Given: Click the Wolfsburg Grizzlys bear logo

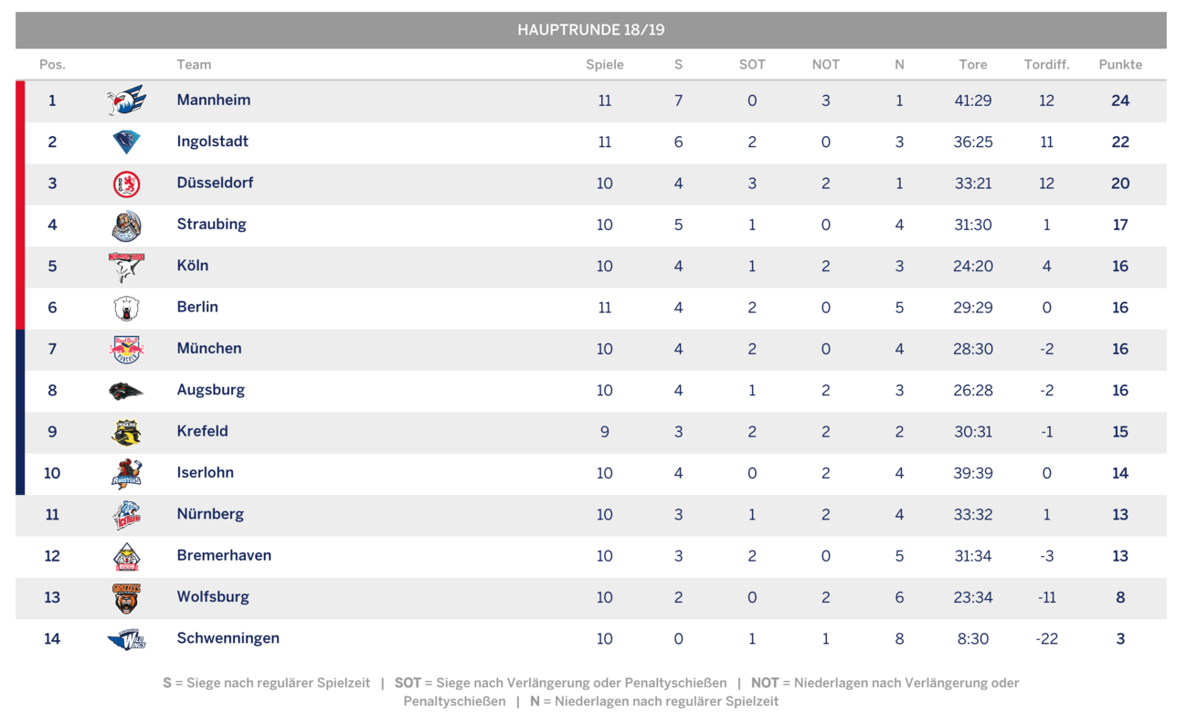Looking at the screenshot, I should coord(126,597).
